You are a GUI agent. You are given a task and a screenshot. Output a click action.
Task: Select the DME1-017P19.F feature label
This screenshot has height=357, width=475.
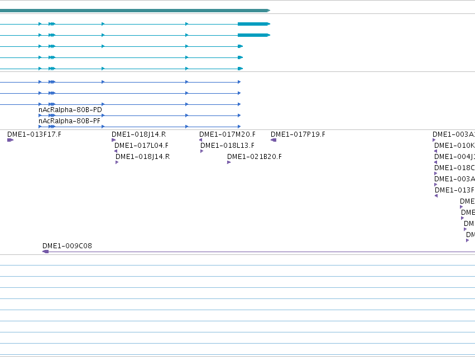pos(298,134)
